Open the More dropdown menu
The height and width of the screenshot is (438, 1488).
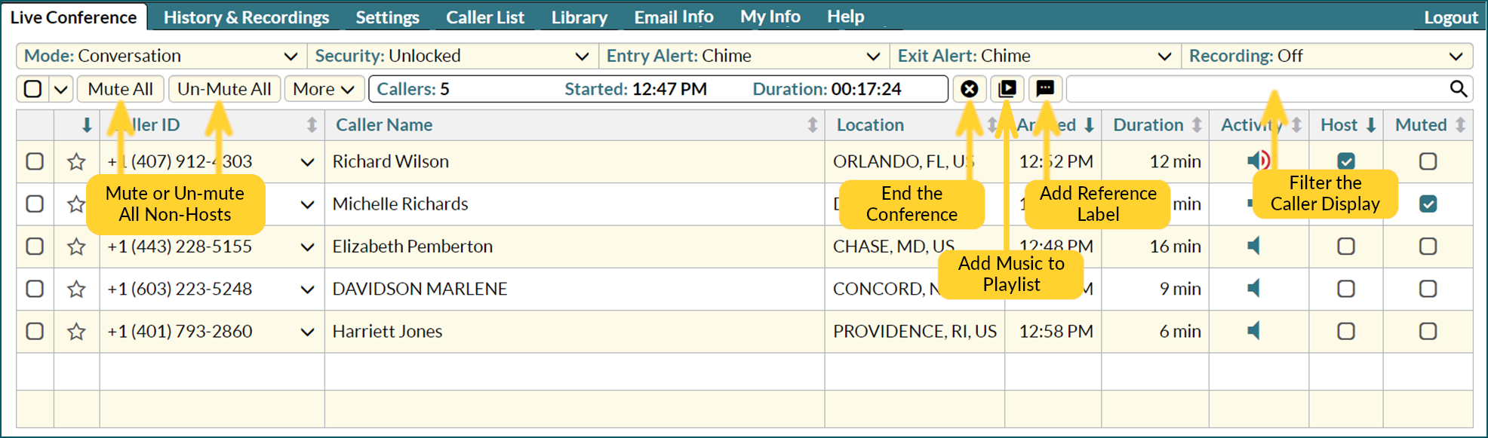[324, 89]
